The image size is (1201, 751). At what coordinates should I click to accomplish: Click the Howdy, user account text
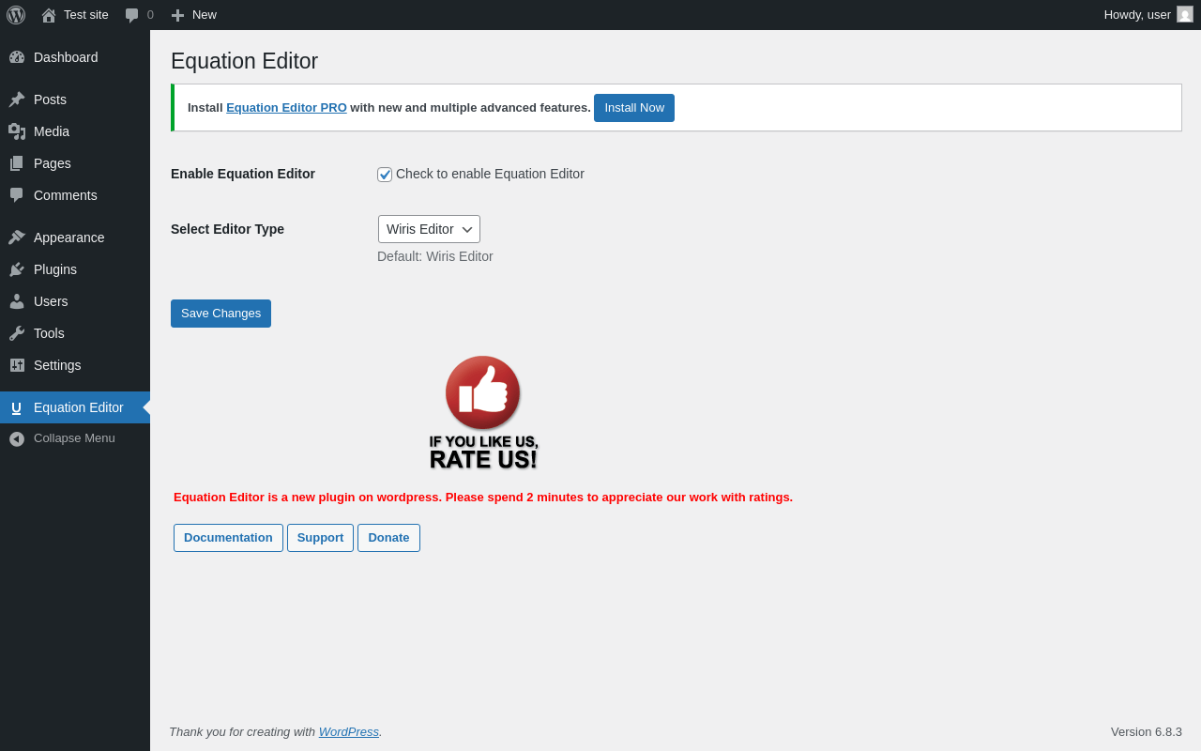(x=1137, y=15)
